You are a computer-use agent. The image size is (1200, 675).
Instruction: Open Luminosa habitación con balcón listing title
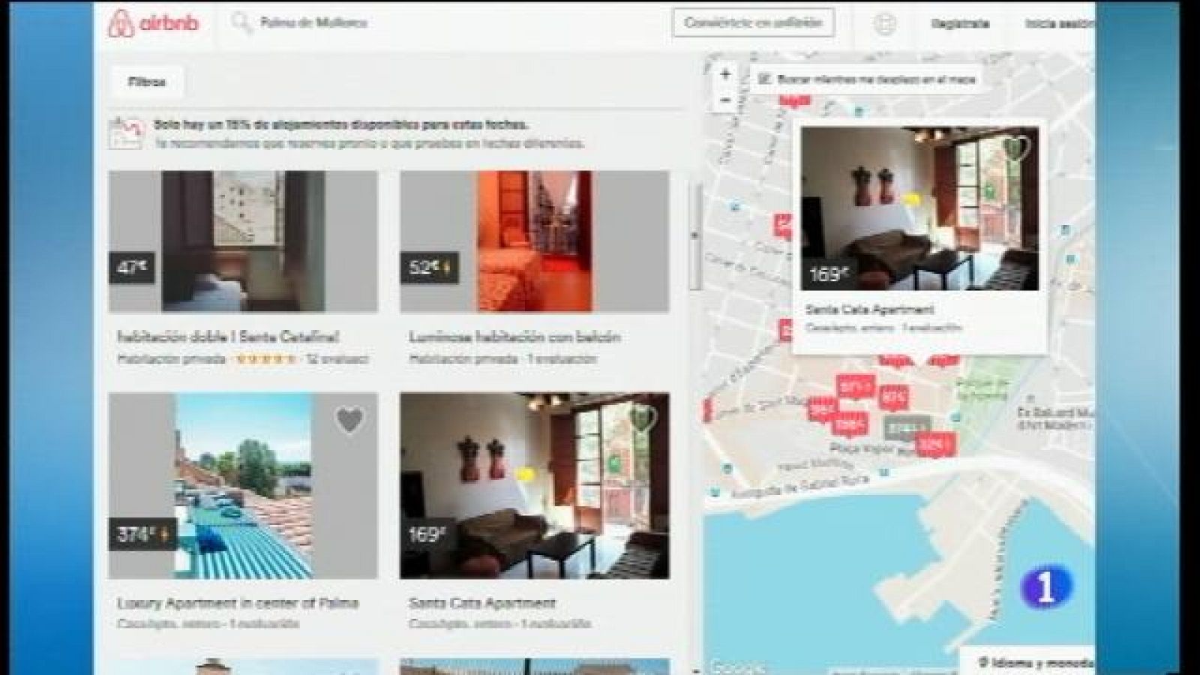click(514, 337)
